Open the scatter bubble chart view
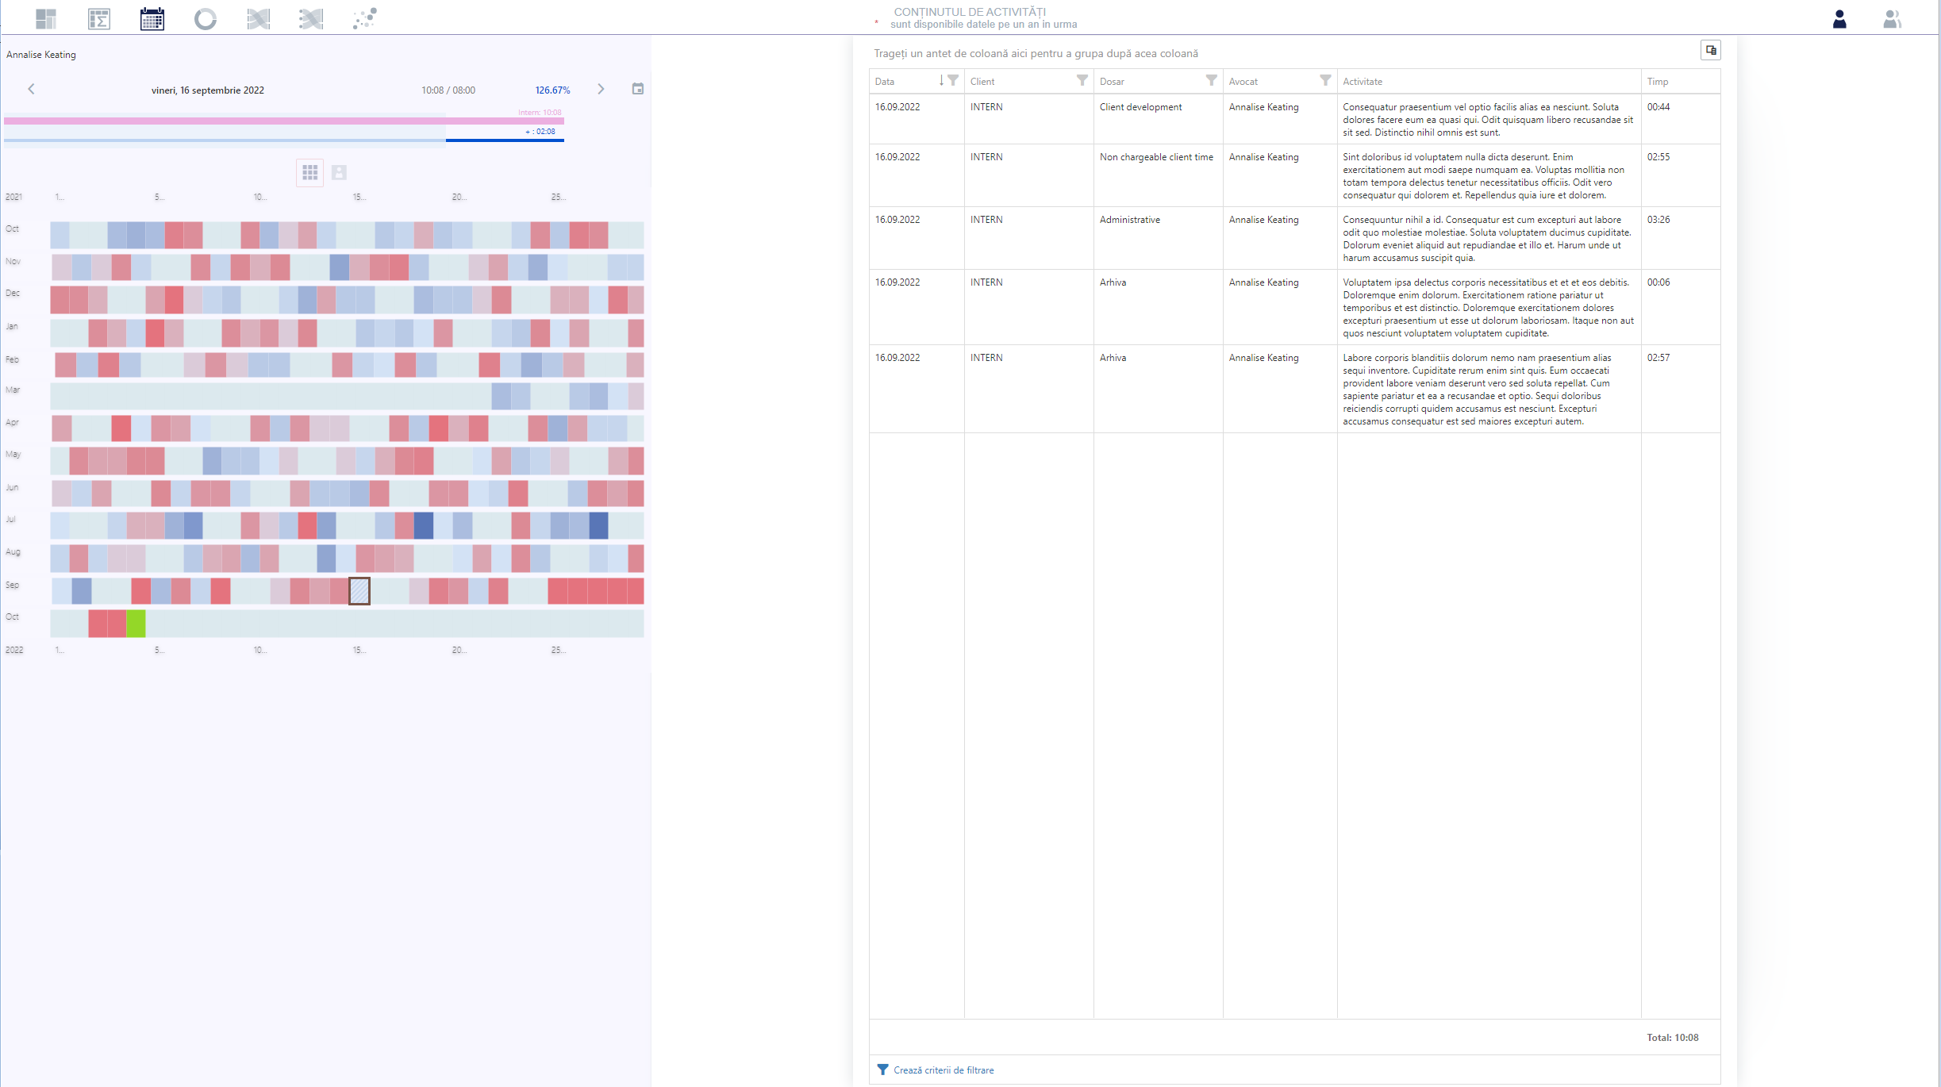 [x=364, y=18]
